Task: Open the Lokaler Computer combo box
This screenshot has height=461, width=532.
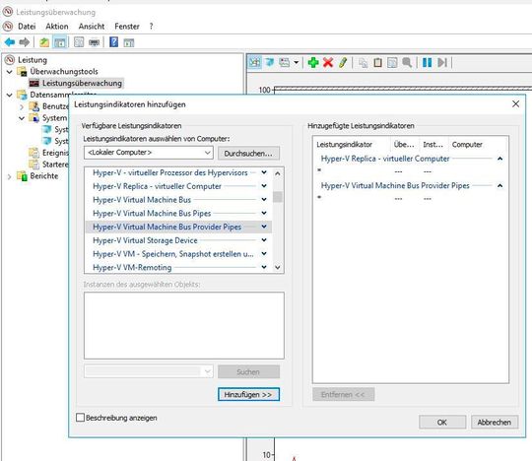Action: pyautogui.click(x=149, y=153)
